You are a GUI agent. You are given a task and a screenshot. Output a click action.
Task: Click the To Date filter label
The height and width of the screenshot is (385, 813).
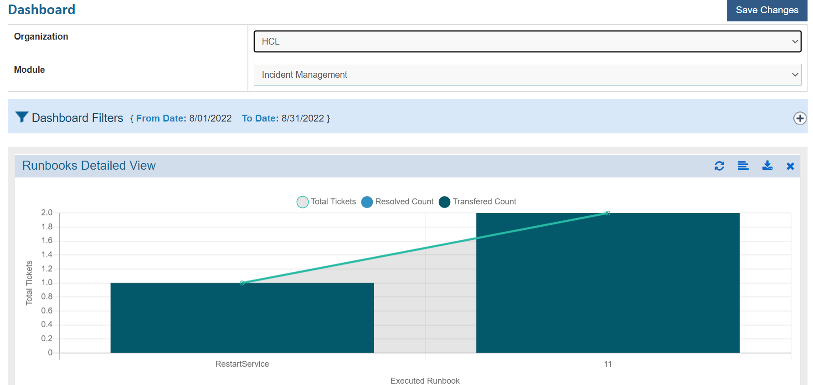click(x=260, y=118)
